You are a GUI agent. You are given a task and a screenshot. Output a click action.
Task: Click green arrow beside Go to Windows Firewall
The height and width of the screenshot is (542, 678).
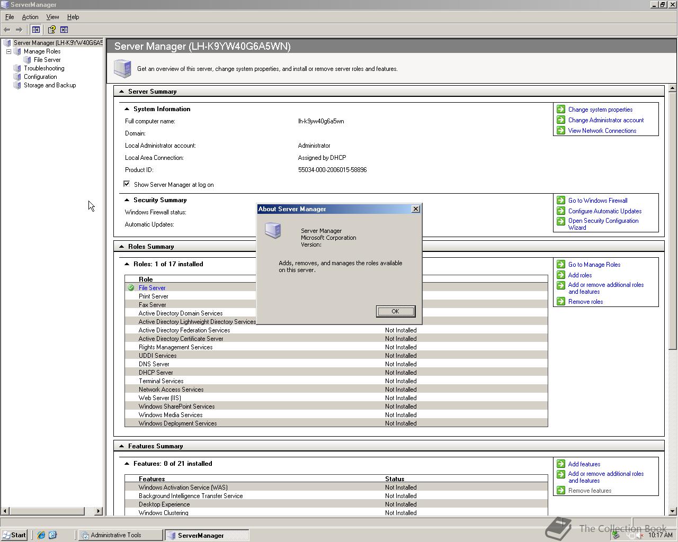click(561, 200)
